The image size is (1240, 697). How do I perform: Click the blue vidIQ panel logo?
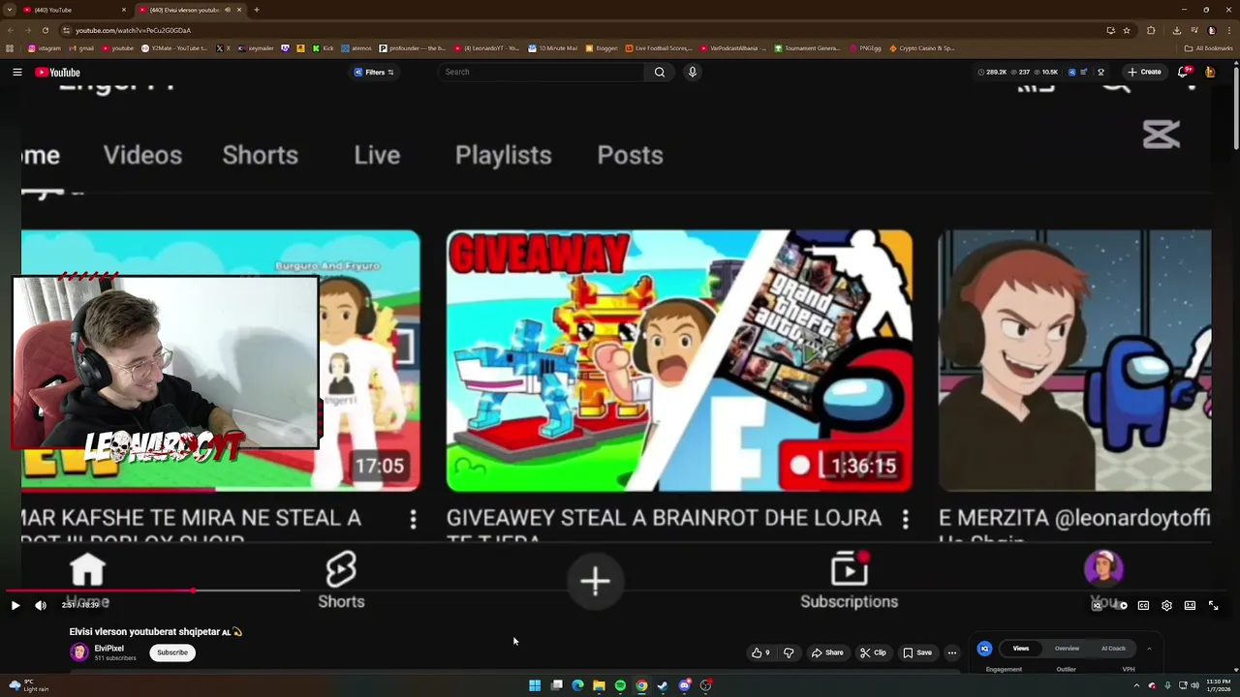(x=984, y=649)
